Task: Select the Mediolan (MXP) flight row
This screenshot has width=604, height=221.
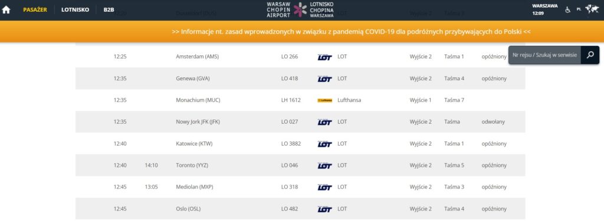Action: click(x=300, y=187)
